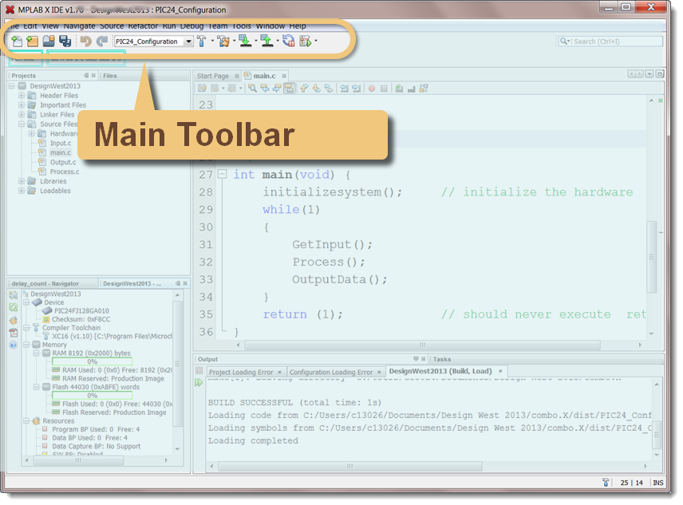Select the Find icon in editor toolbar
This screenshot has width=683, height=505.
pos(253,89)
